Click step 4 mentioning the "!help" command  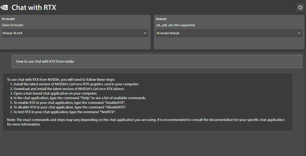[78, 98]
